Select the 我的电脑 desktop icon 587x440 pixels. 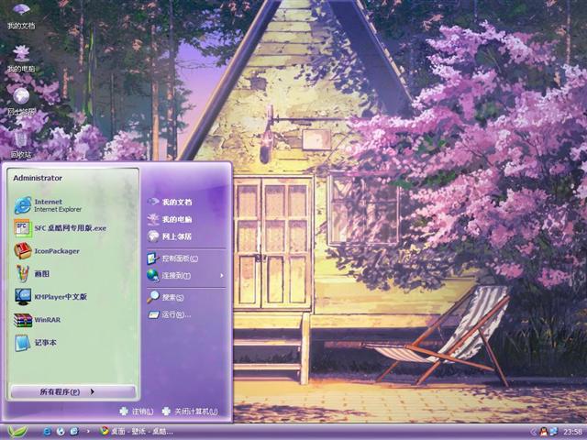click(x=21, y=59)
